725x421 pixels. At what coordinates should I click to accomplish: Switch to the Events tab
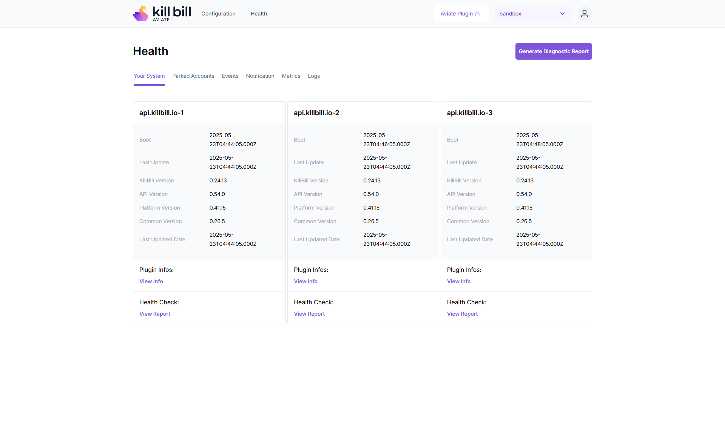[x=230, y=76]
